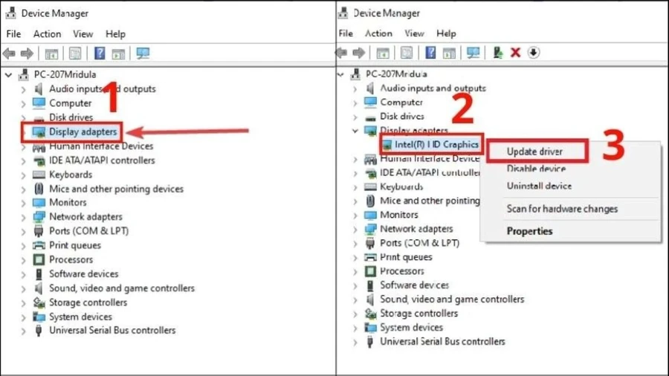The image size is (669, 376).
Task: Select Print queues icon in left window
Action: click(39, 245)
